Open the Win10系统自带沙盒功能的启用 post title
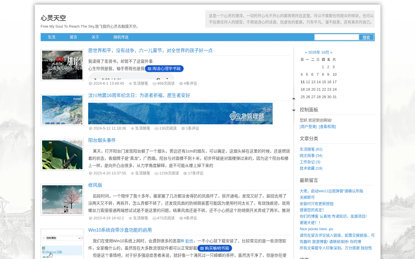 tap(120, 230)
